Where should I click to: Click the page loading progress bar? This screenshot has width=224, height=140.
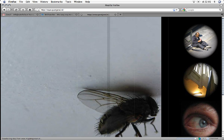(x=186, y=139)
